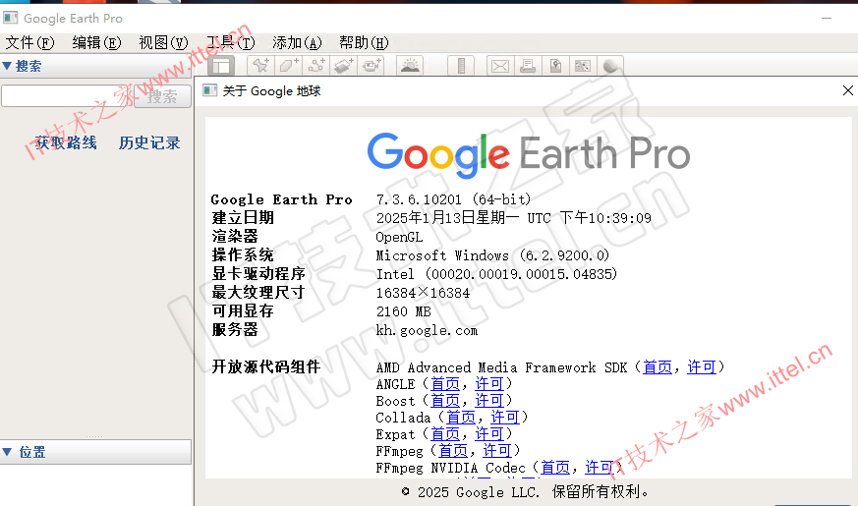Click the Print toolbar icon
The image size is (858, 506).
point(528,66)
